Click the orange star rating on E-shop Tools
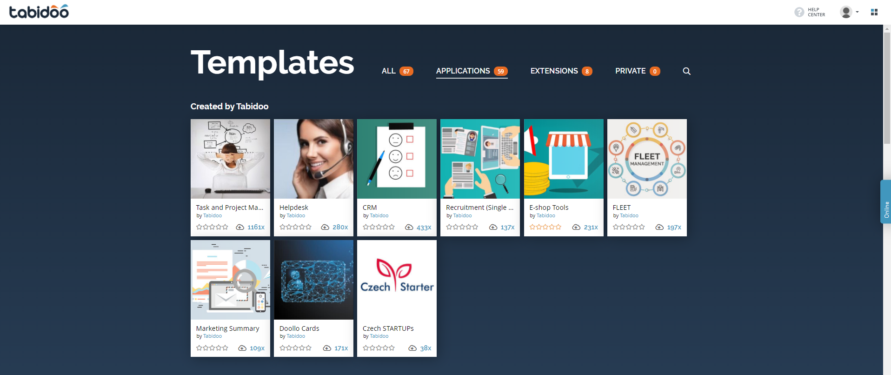Image resolution: width=891 pixels, height=375 pixels. [x=545, y=227]
